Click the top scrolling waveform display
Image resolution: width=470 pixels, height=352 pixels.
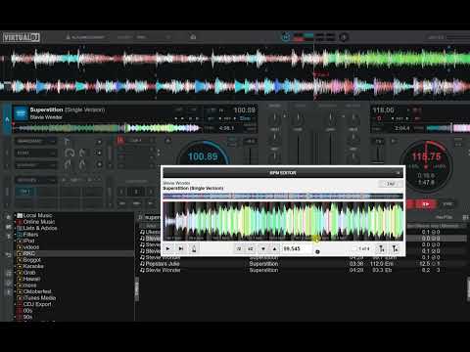[235, 59]
